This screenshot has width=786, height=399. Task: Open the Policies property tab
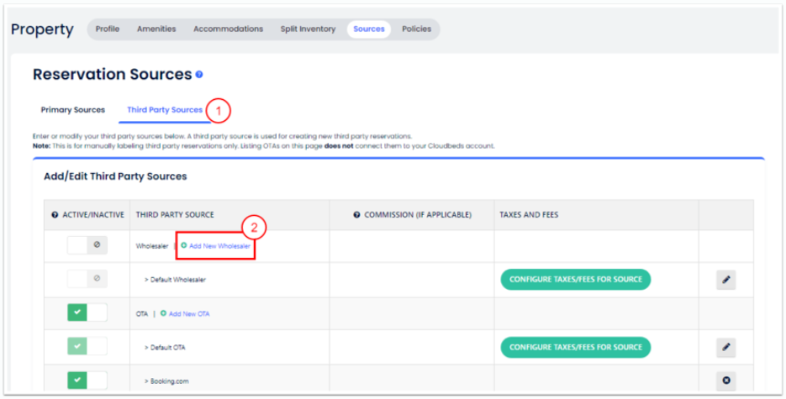click(x=416, y=29)
